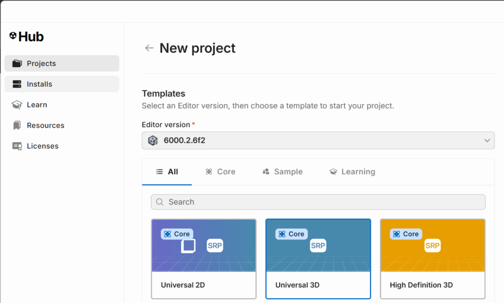504x303 pixels.
Task: Go back using the left arrow icon
Action: [x=149, y=48]
